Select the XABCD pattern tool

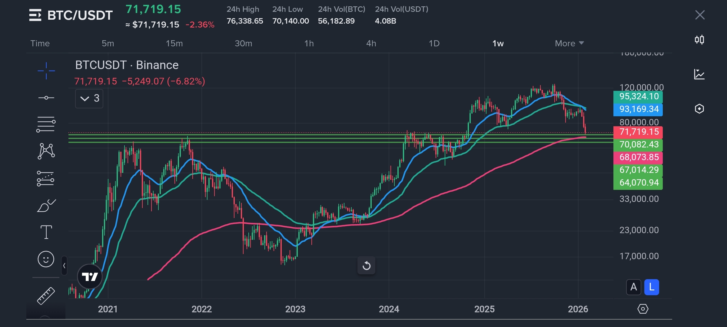46,151
